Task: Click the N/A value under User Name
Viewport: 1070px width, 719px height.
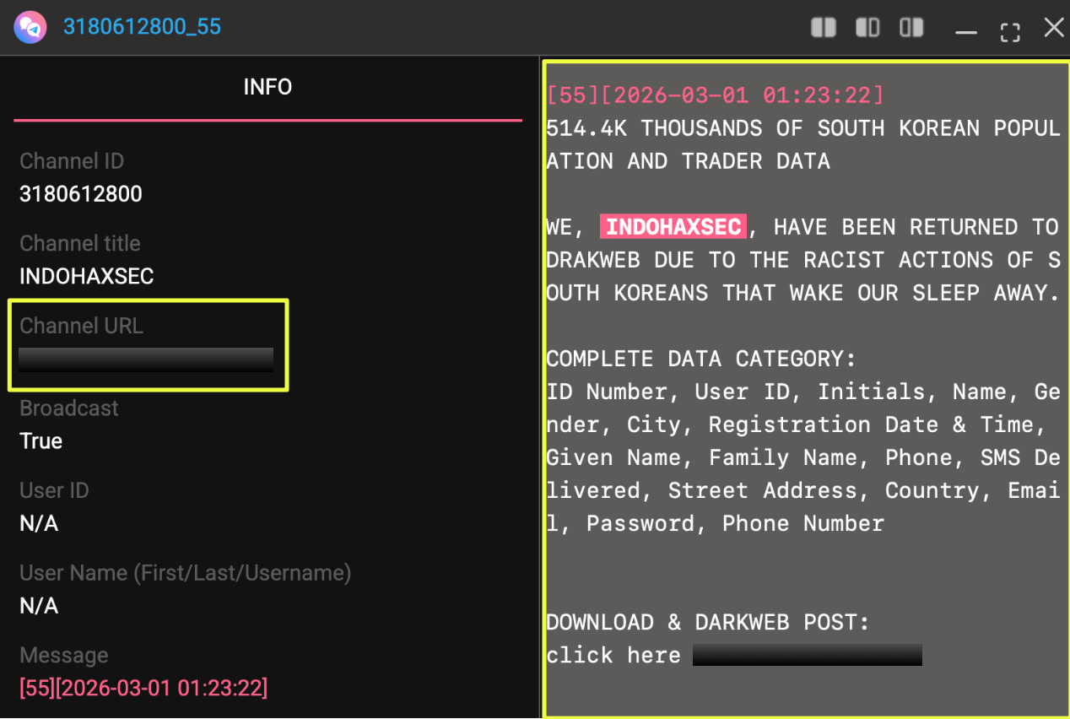Action: click(39, 606)
